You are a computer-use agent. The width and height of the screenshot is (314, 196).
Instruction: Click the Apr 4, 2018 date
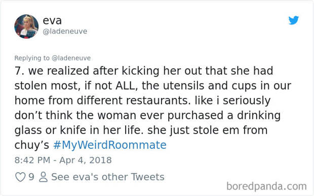click(x=86, y=160)
